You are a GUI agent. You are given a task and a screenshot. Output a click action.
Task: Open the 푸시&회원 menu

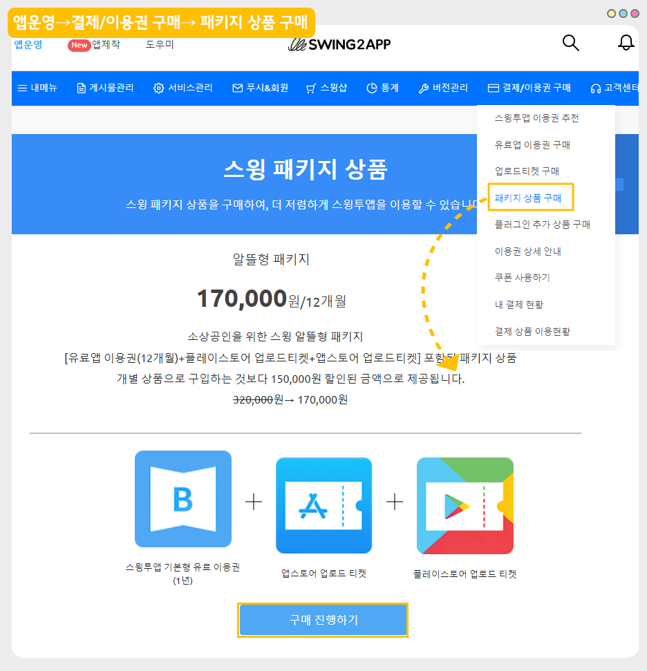[x=261, y=88]
